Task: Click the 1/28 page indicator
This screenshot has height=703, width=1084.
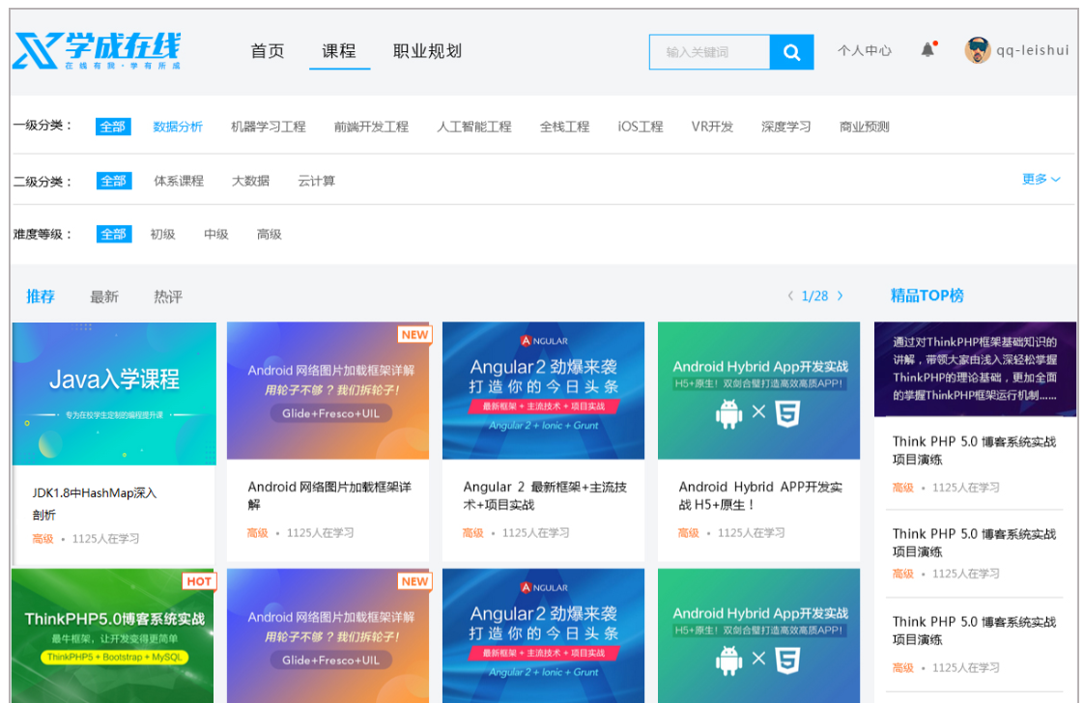Action: click(x=814, y=295)
